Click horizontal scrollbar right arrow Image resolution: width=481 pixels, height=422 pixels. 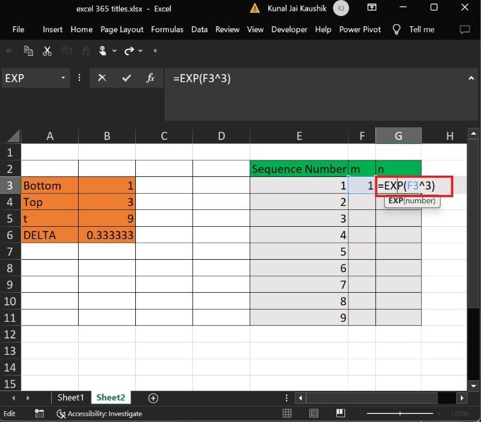click(462, 398)
